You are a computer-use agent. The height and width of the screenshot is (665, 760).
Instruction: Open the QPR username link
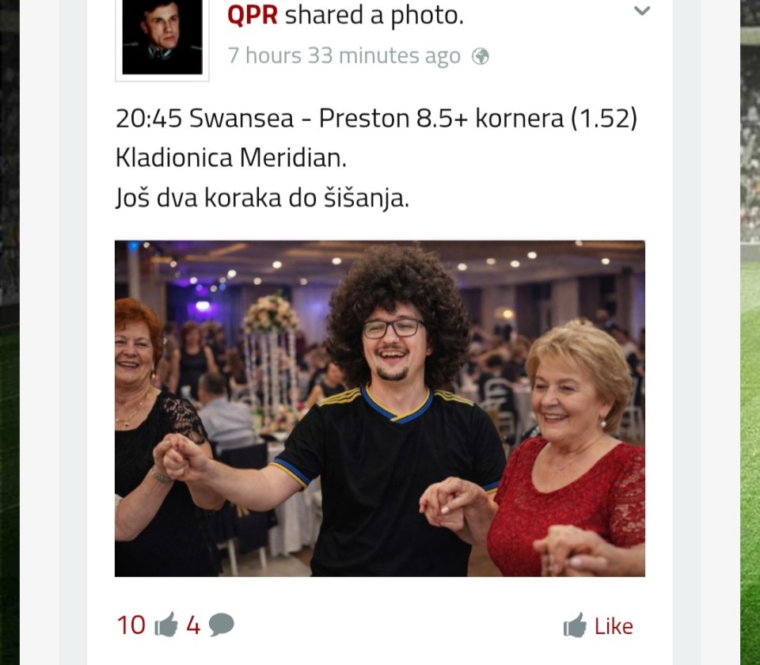(252, 16)
